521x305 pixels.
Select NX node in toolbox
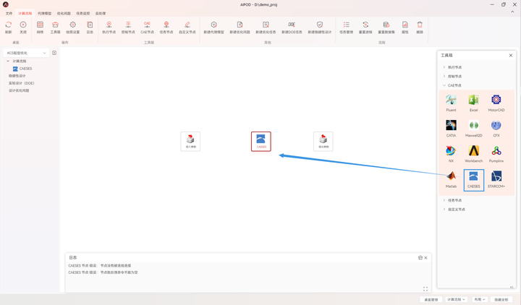click(452, 154)
